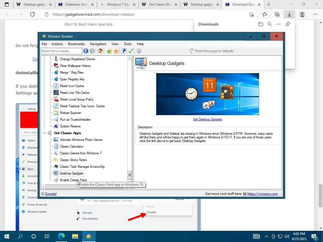Viewport: 323px width, 242px height.
Task: Select Classic Task Manager & msconfig item
Action: point(82,167)
